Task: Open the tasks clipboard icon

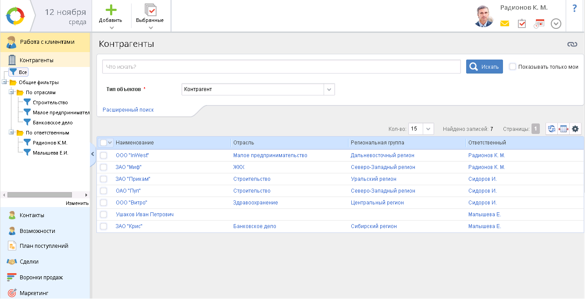Action: coord(522,24)
